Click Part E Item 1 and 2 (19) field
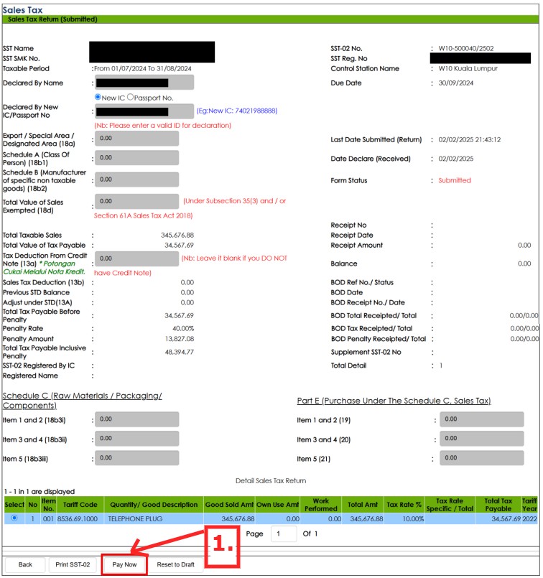Viewport: 543px width, 578px height. point(481,419)
